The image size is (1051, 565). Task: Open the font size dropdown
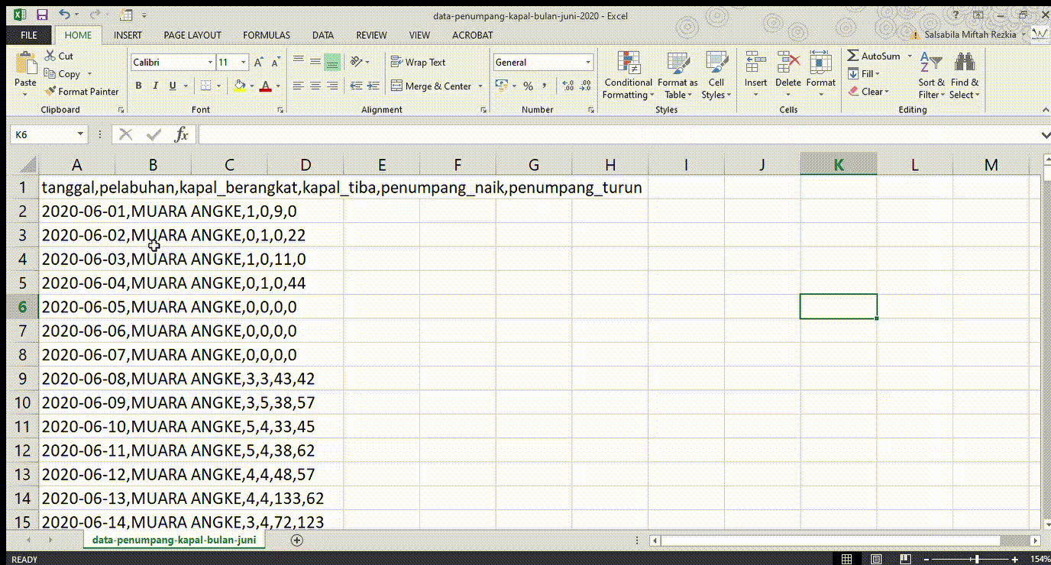(x=243, y=61)
